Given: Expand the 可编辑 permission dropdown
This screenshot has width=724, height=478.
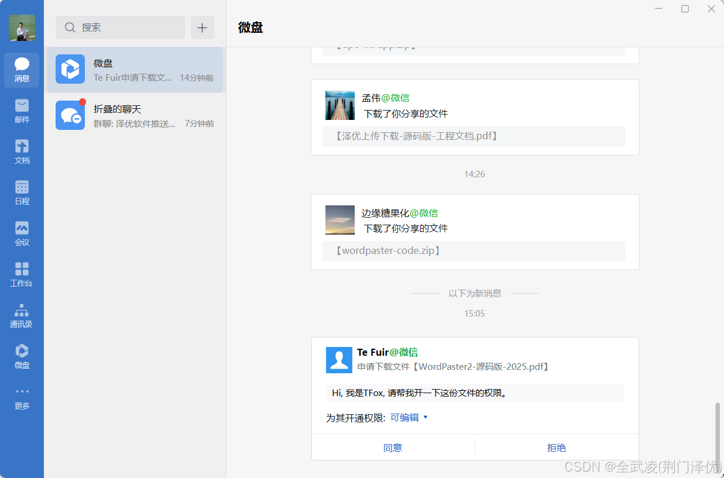Looking at the screenshot, I should click(x=409, y=418).
